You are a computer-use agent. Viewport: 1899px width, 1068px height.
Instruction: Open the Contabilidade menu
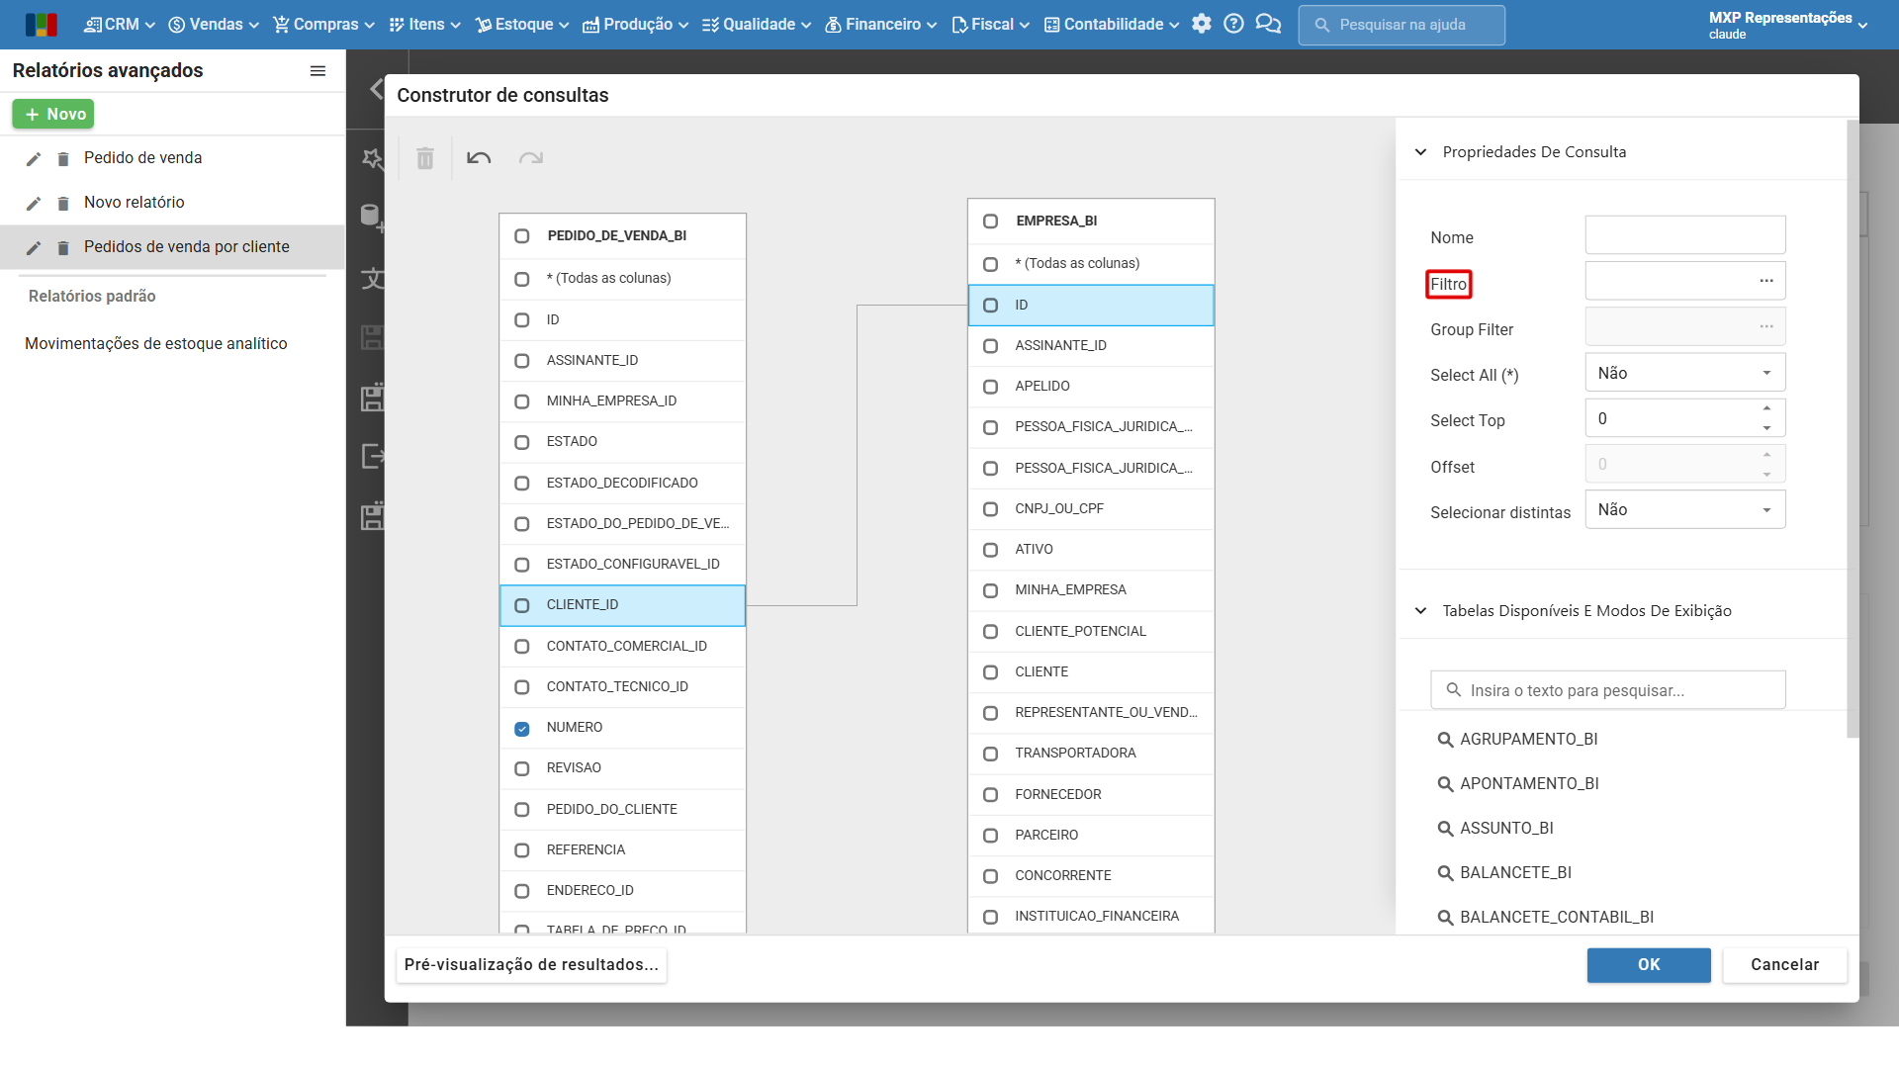tap(1112, 24)
